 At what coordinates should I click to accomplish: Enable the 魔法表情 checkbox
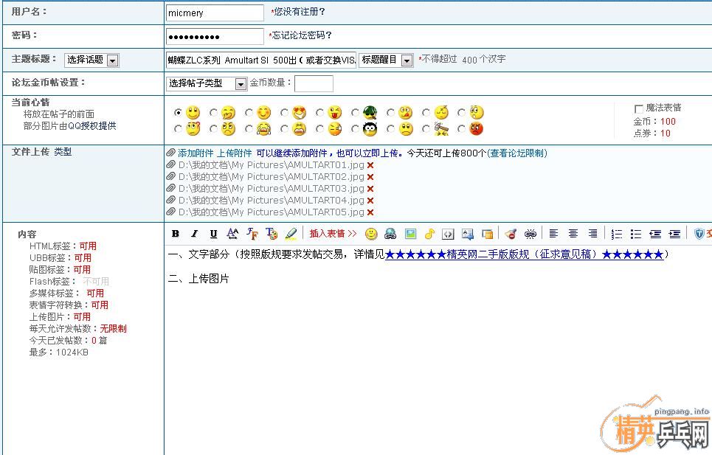pos(639,108)
